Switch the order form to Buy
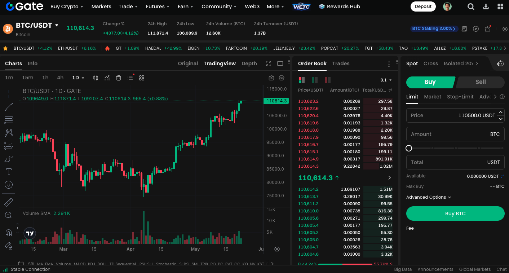Screen dimensions: 509x273 430,82
